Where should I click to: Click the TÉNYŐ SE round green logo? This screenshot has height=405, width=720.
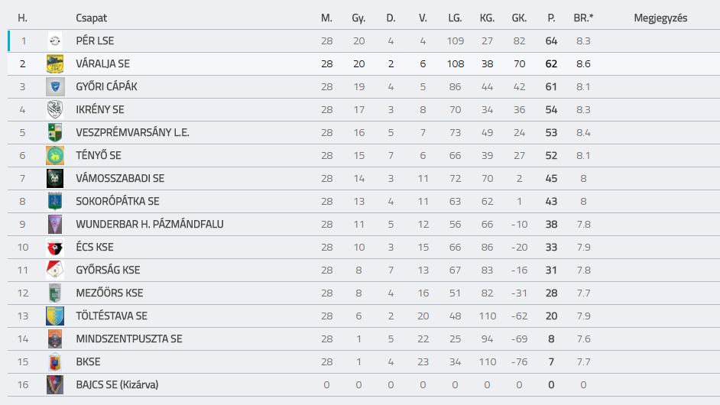click(55, 156)
